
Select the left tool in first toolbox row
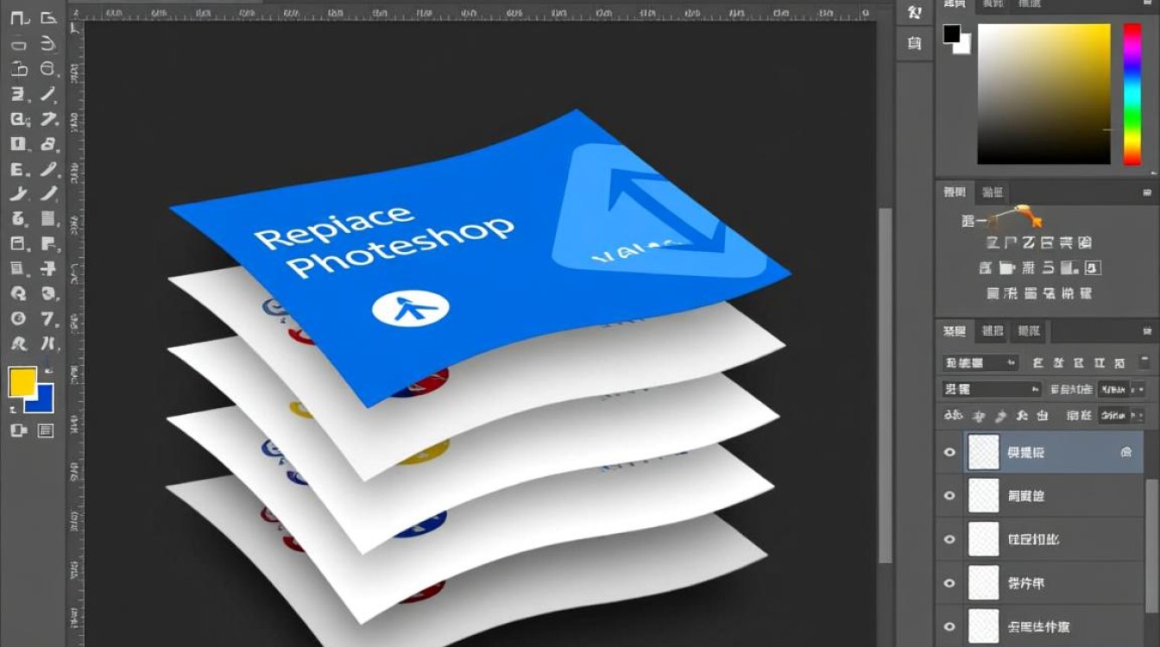[x=19, y=17]
